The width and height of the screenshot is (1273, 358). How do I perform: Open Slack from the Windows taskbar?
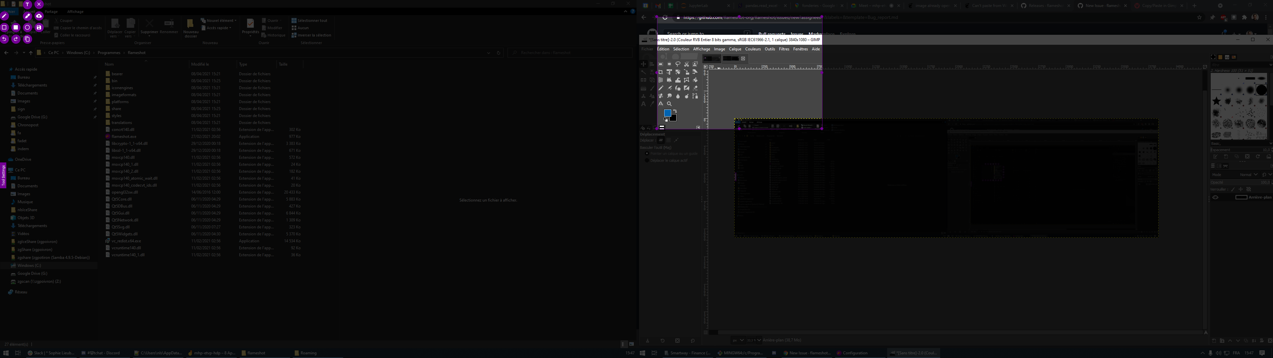[x=51, y=353]
